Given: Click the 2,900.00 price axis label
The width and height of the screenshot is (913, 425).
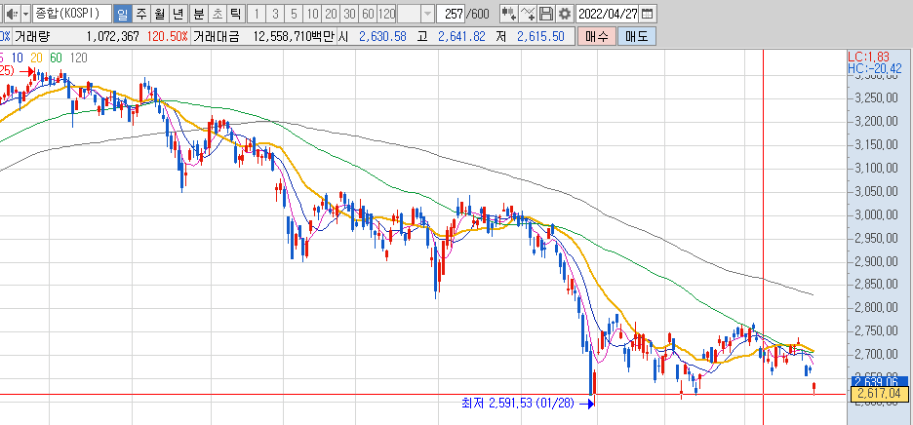Looking at the screenshot, I should click(876, 261).
